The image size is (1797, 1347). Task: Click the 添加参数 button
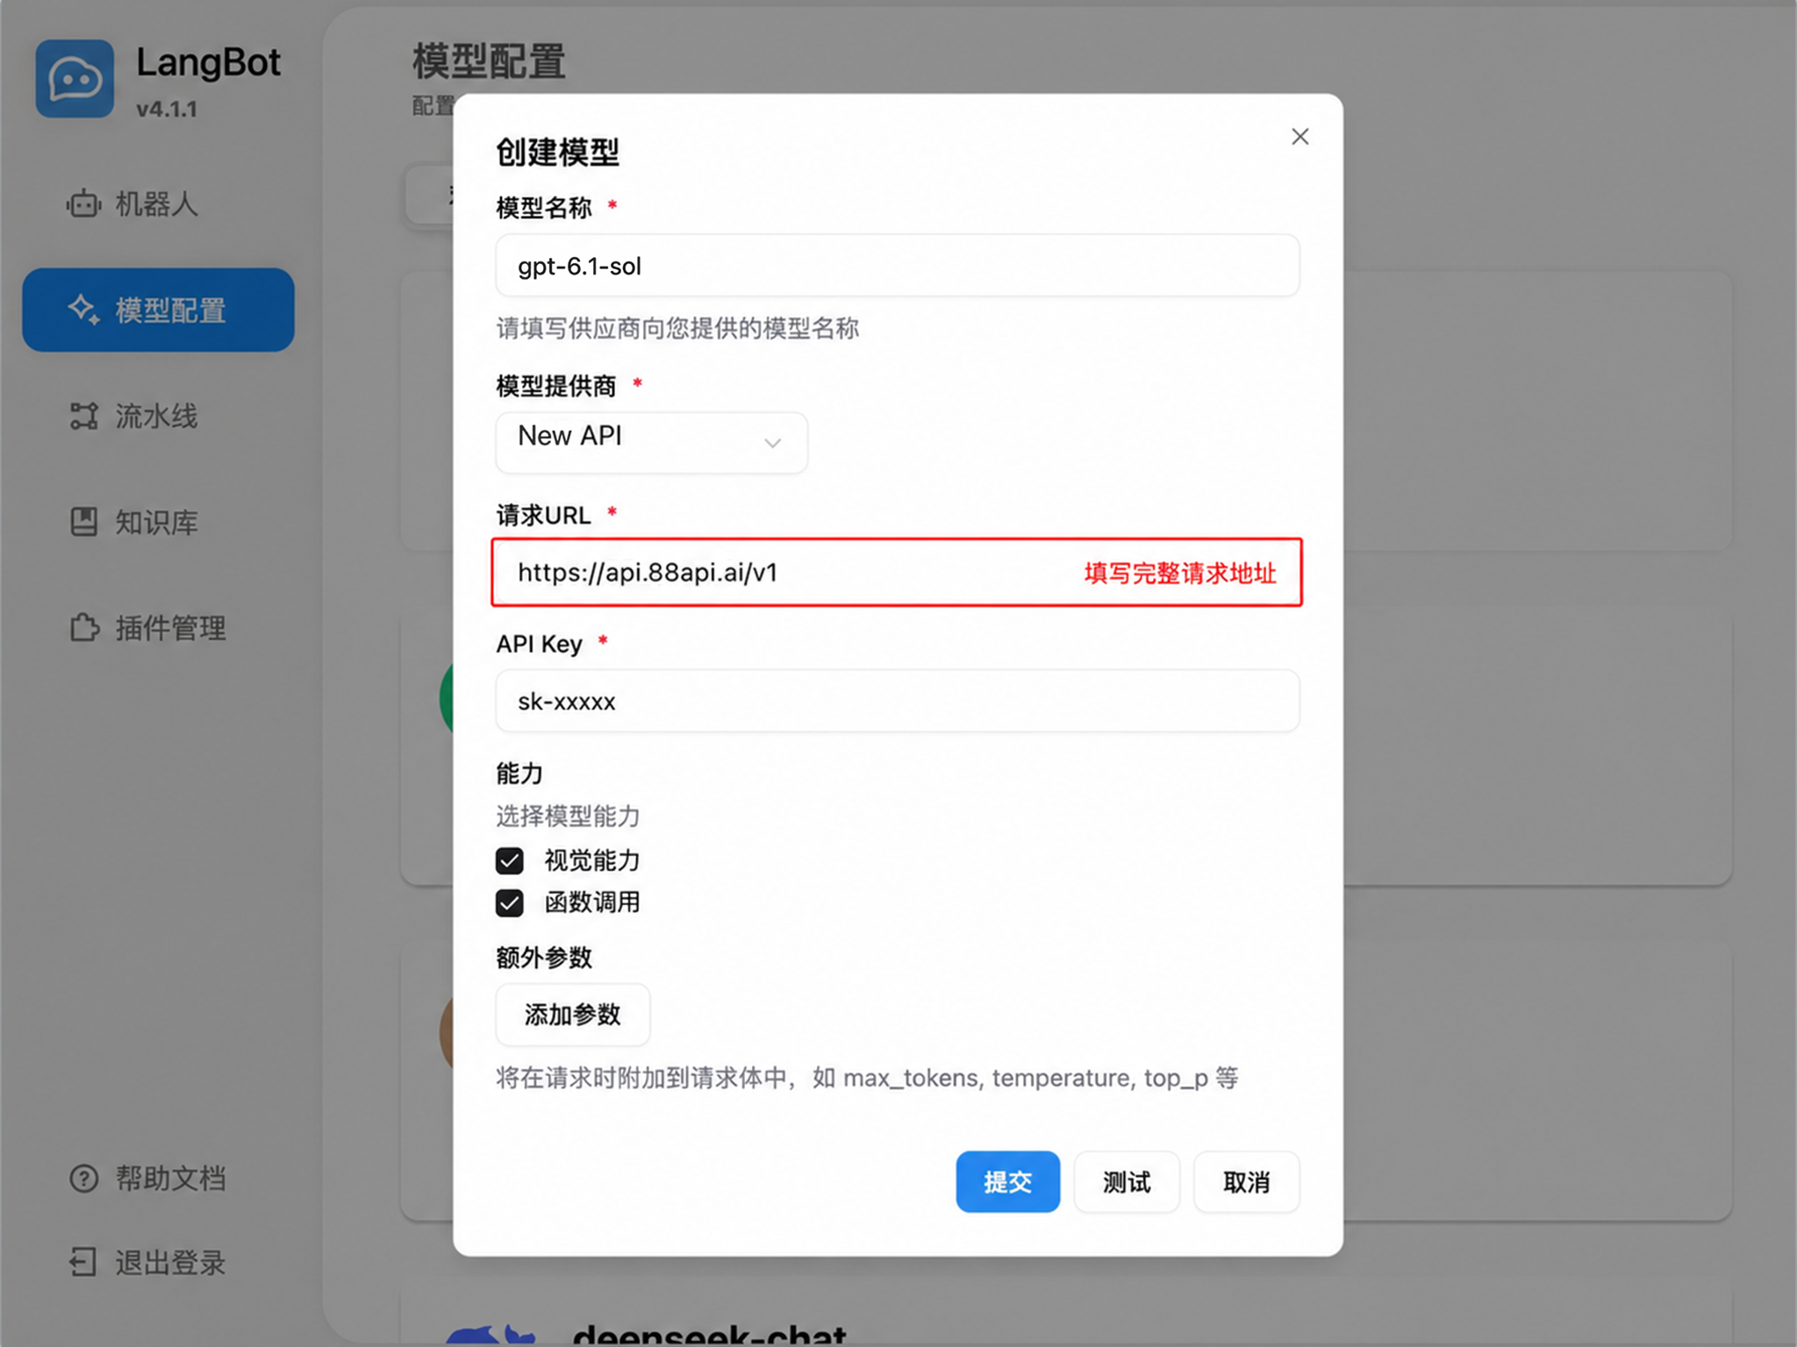(x=573, y=1015)
